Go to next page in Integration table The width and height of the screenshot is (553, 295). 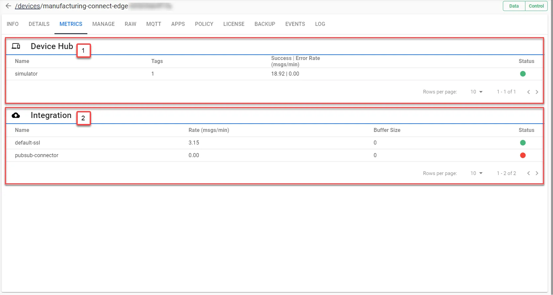[x=537, y=173]
